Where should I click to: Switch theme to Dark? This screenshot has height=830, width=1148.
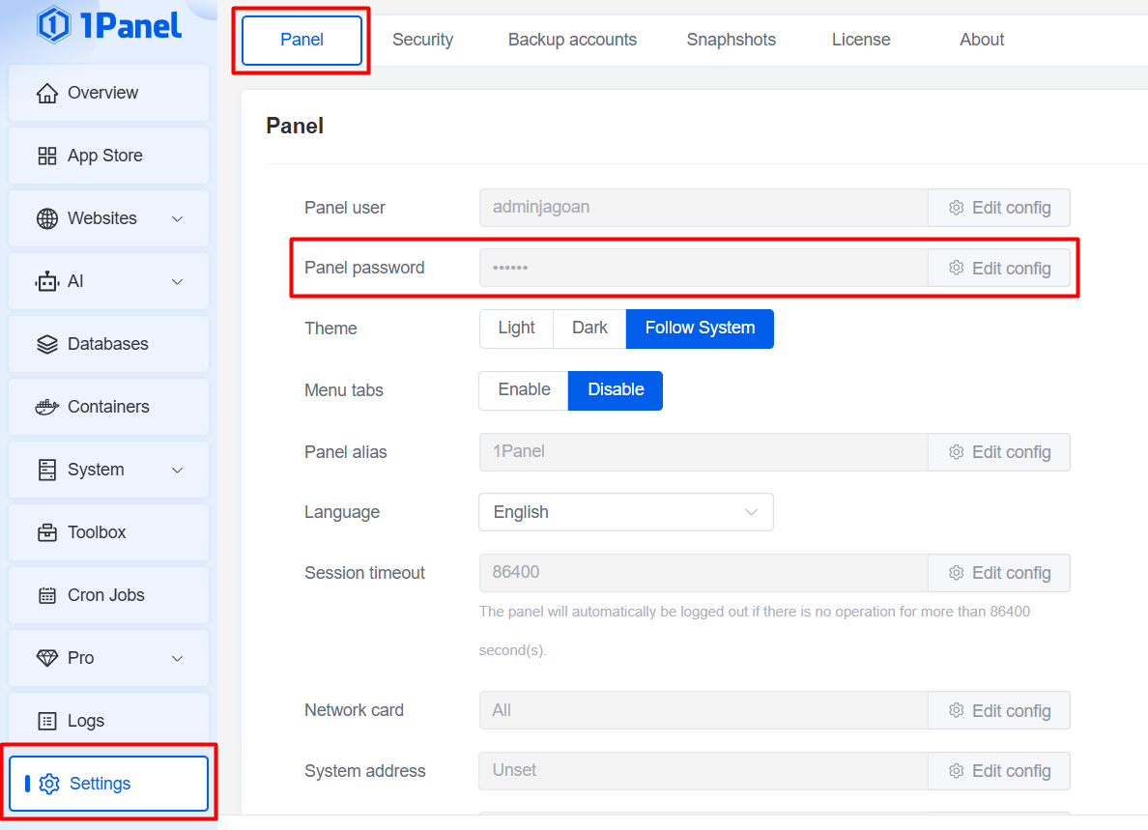click(589, 329)
